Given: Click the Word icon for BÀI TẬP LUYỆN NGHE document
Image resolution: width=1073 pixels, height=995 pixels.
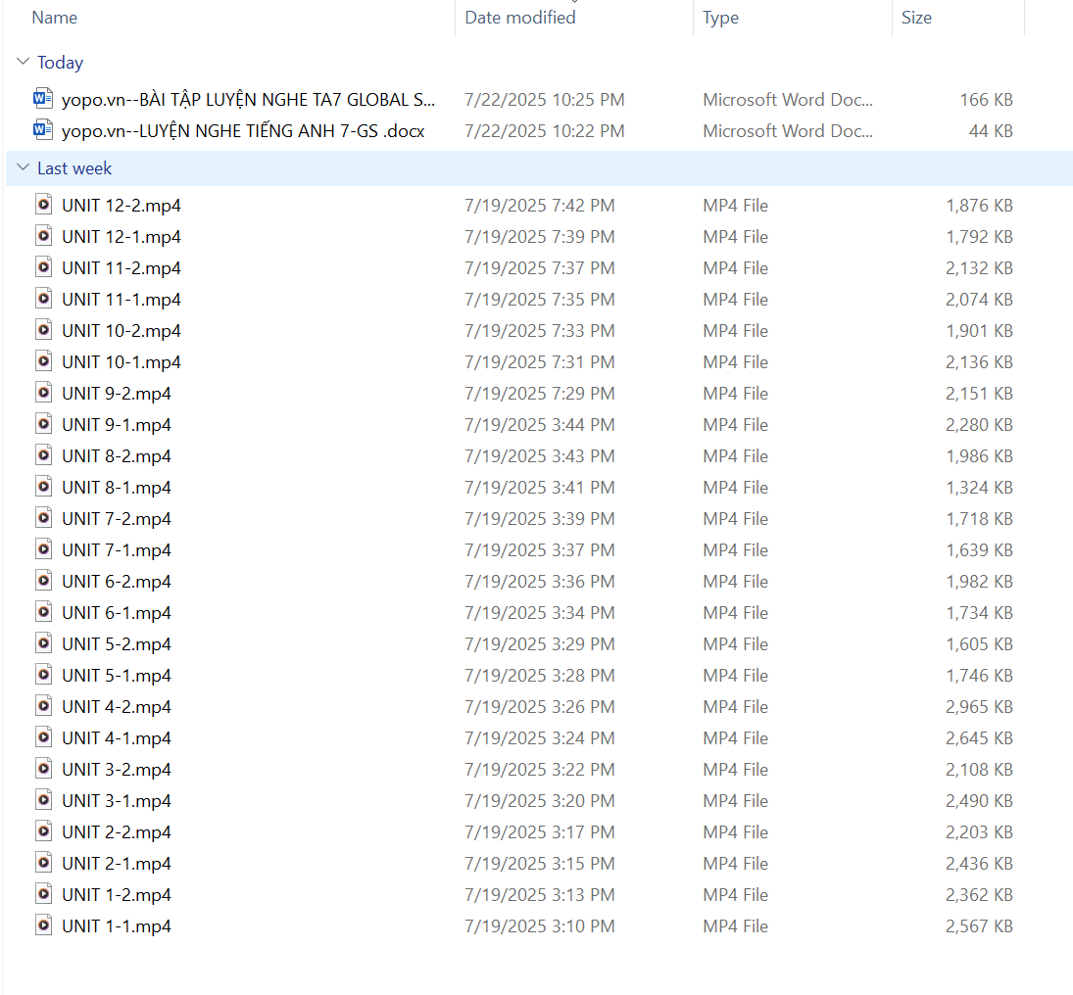Looking at the screenshot, I should pyautogui.click(x=43, y=99).
